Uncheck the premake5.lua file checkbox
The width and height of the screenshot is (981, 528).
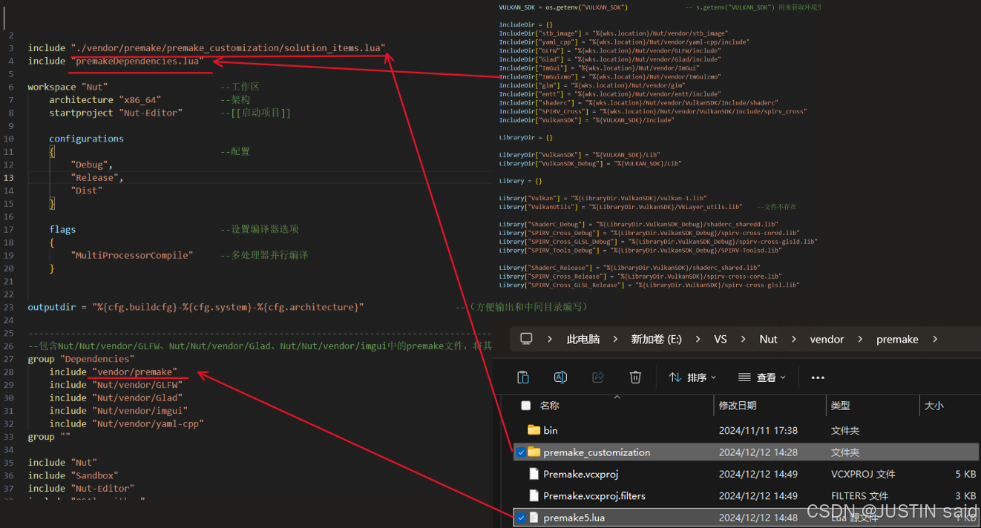point(522,518)
